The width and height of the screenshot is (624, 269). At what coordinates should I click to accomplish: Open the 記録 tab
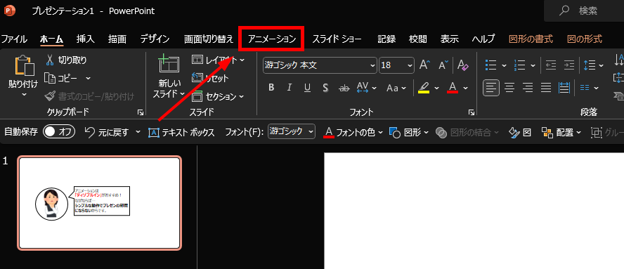point(386,39)
